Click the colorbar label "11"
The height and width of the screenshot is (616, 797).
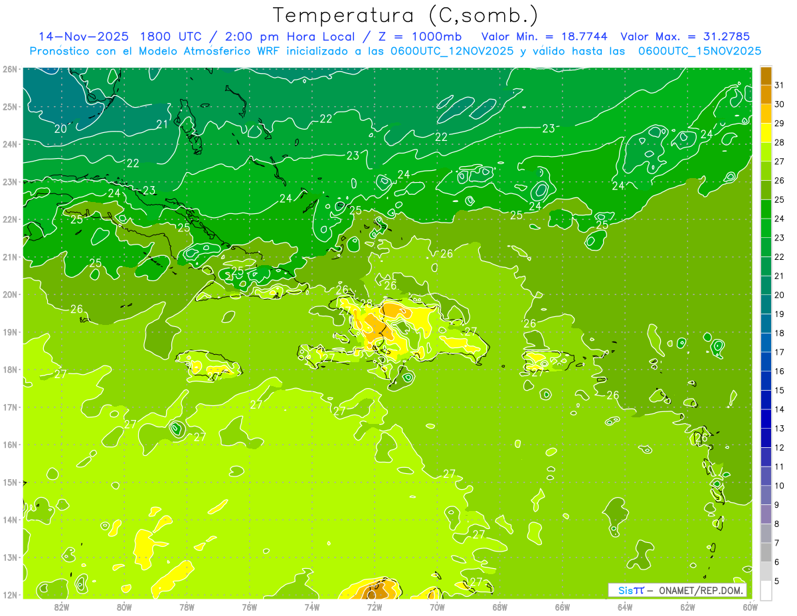coord(779,466)
